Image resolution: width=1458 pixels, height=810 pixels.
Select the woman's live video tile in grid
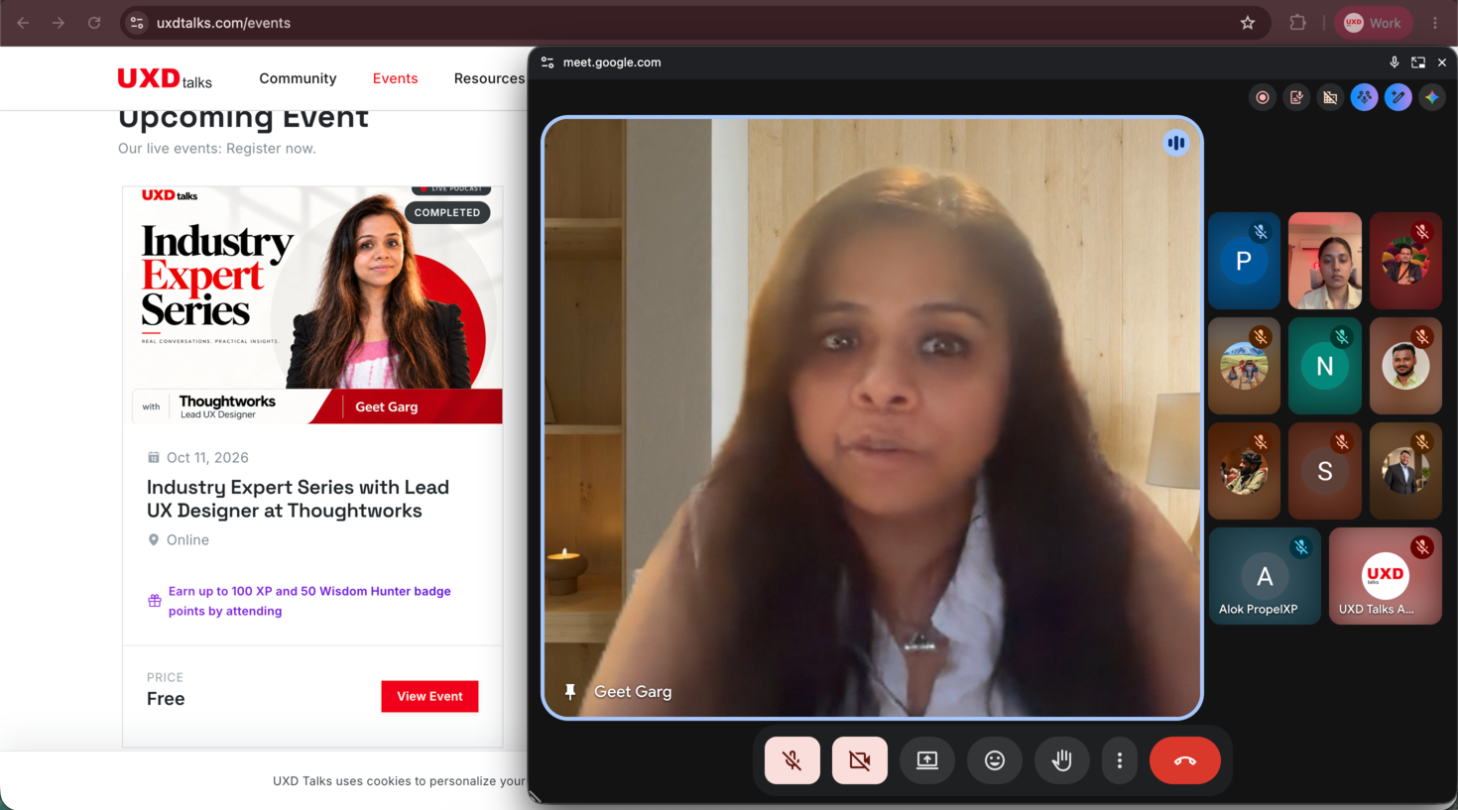tap(1325, 261)
